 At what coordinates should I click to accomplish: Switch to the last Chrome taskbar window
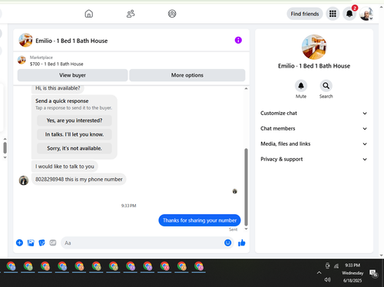point(199,266)
